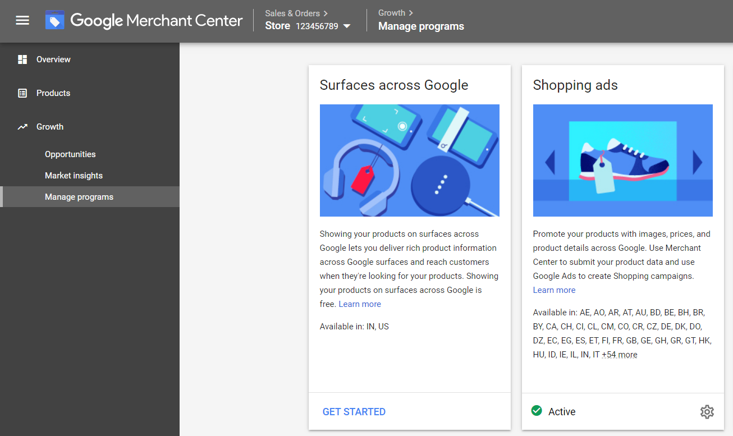
Task: Open the hamburger navigation menu
Action: (22, 21)
